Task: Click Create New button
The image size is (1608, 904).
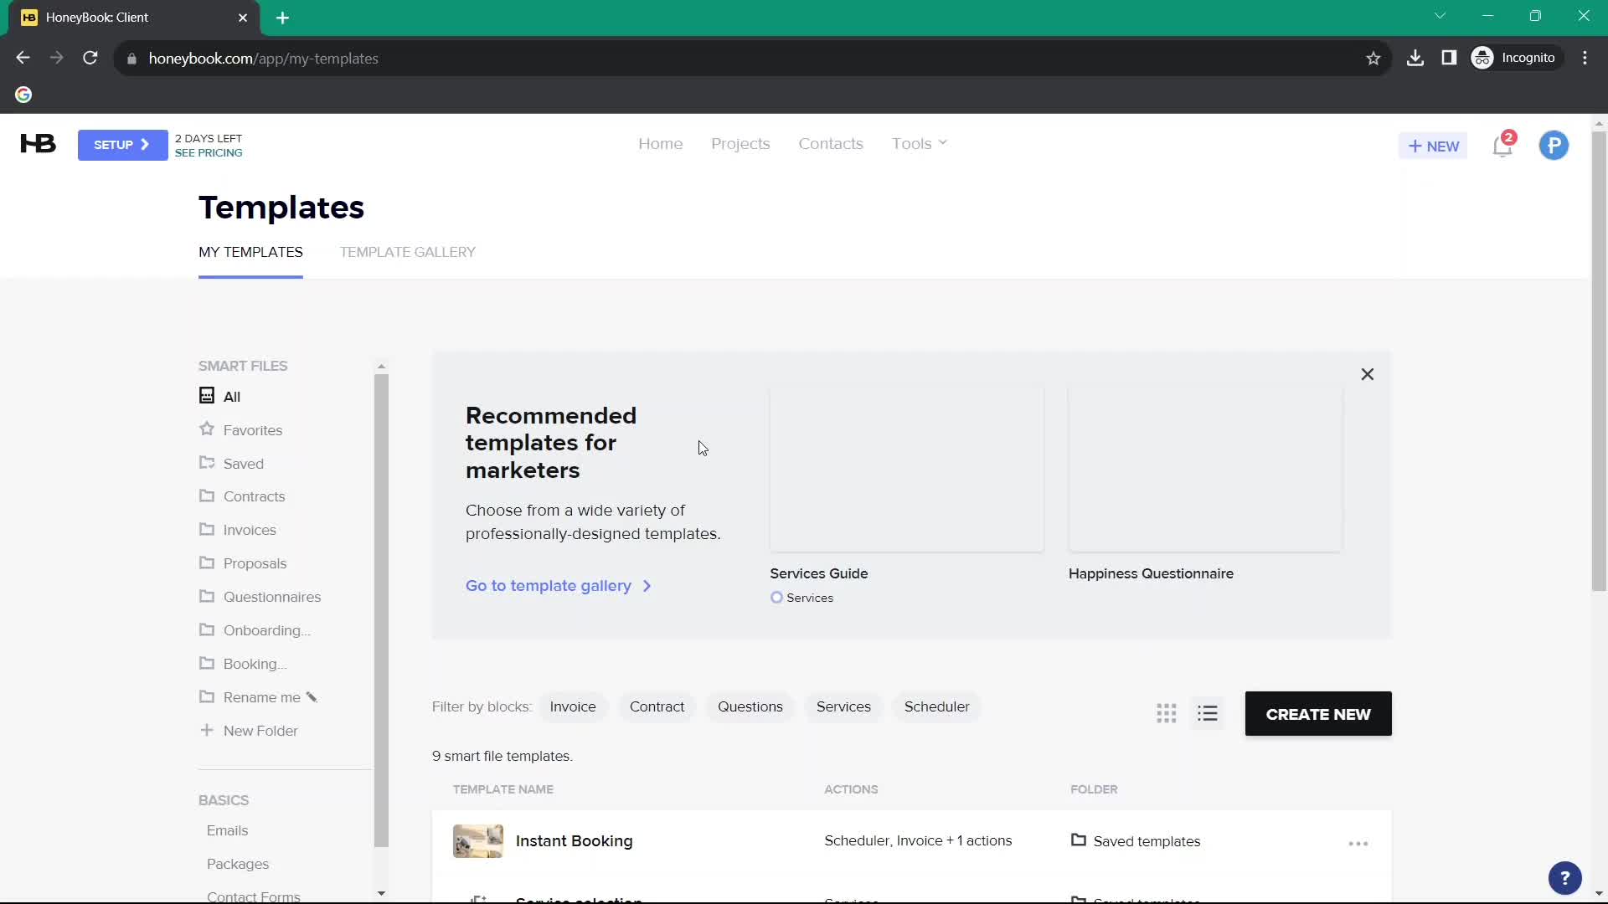Action: [x=1318, y=714]
